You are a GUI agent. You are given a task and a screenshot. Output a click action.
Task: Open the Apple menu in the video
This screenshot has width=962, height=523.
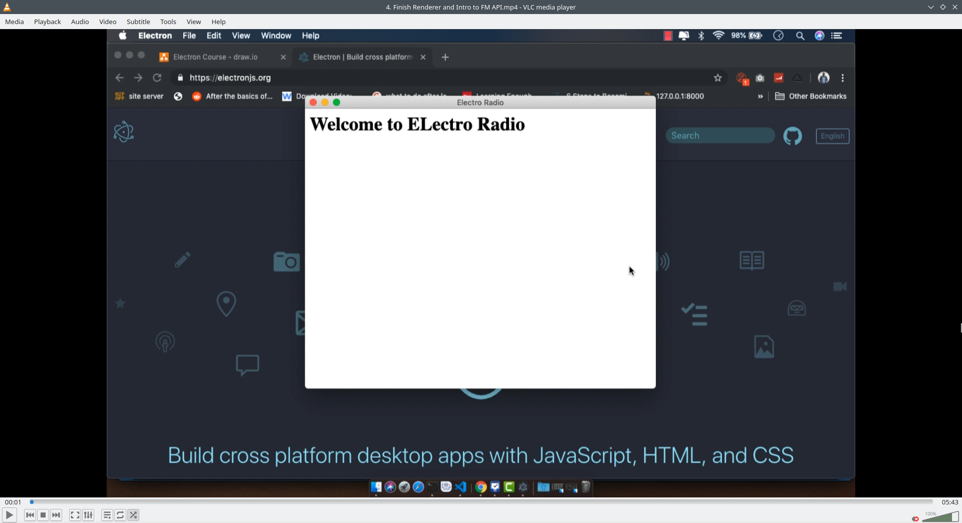tap(123, 36)
